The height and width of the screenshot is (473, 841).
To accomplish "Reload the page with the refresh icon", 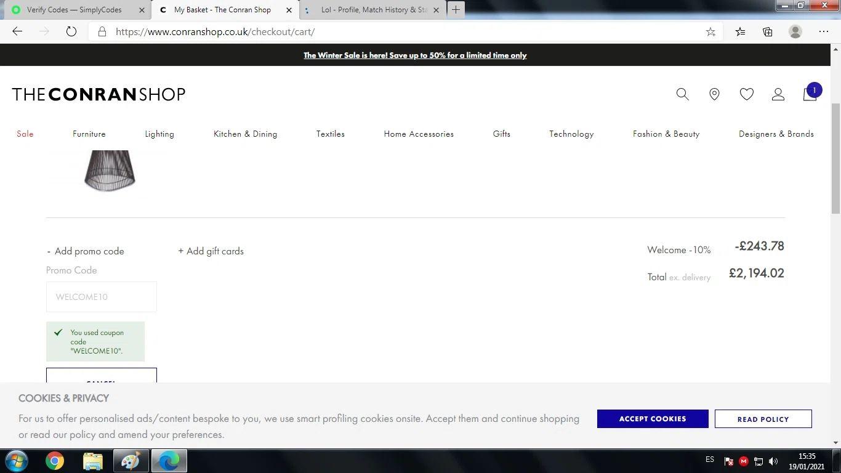I will [71, 31].
